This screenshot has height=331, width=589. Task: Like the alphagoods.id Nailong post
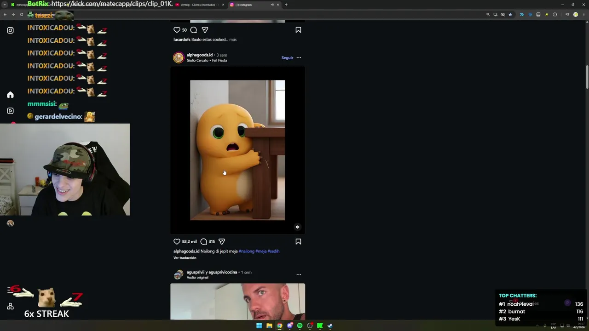(177, 241)
